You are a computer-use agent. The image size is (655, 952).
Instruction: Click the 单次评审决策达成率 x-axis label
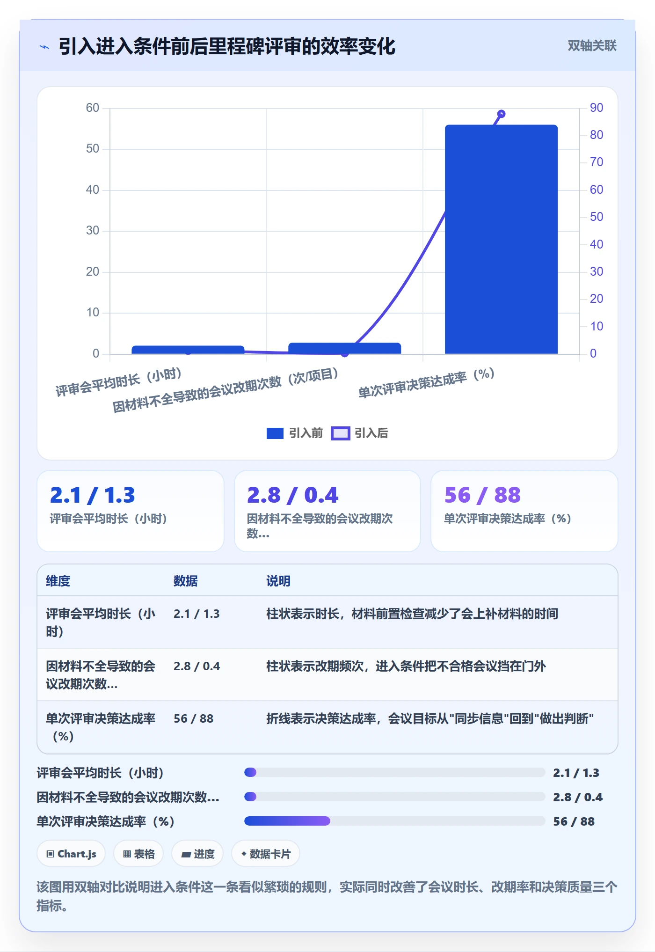[x=426, y=383]
